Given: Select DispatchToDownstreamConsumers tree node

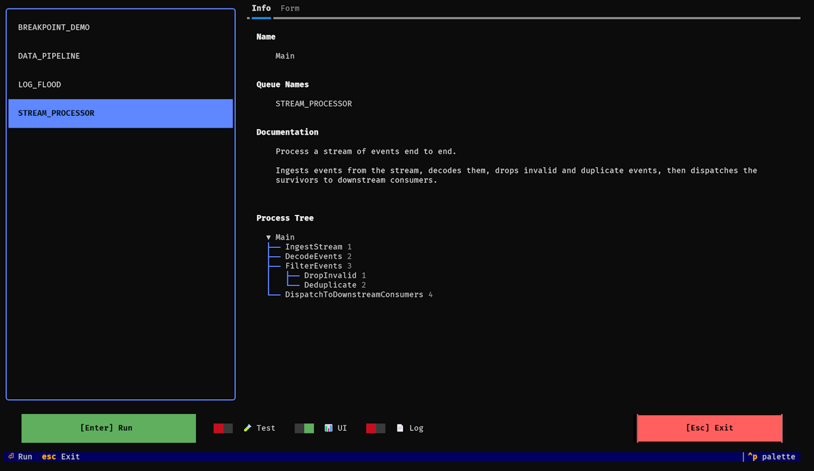Looking at the screenshot, I should point(354,294).
